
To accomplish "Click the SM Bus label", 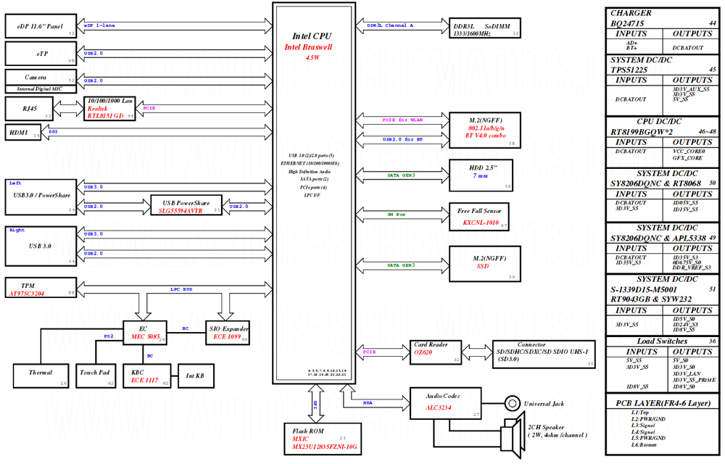I will click(x=397, y=215).
